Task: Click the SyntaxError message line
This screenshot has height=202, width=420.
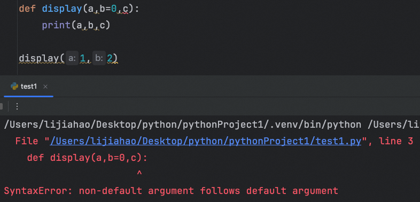Action: (x=171, y=191)
